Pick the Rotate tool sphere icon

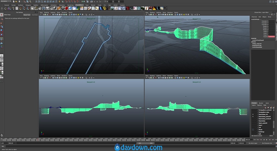point(2,30)
